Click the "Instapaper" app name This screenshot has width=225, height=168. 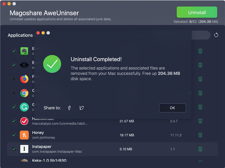(x=42, y=147)
